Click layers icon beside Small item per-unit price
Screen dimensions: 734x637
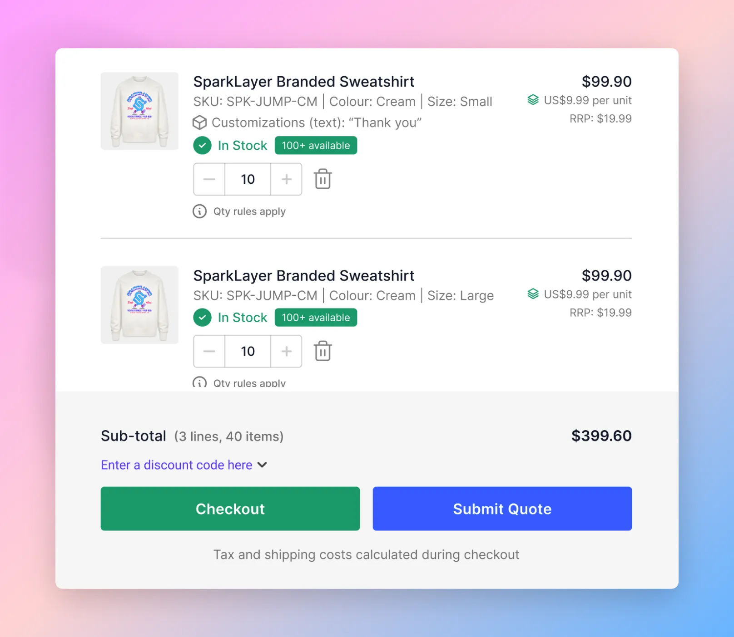coord(533,100)
